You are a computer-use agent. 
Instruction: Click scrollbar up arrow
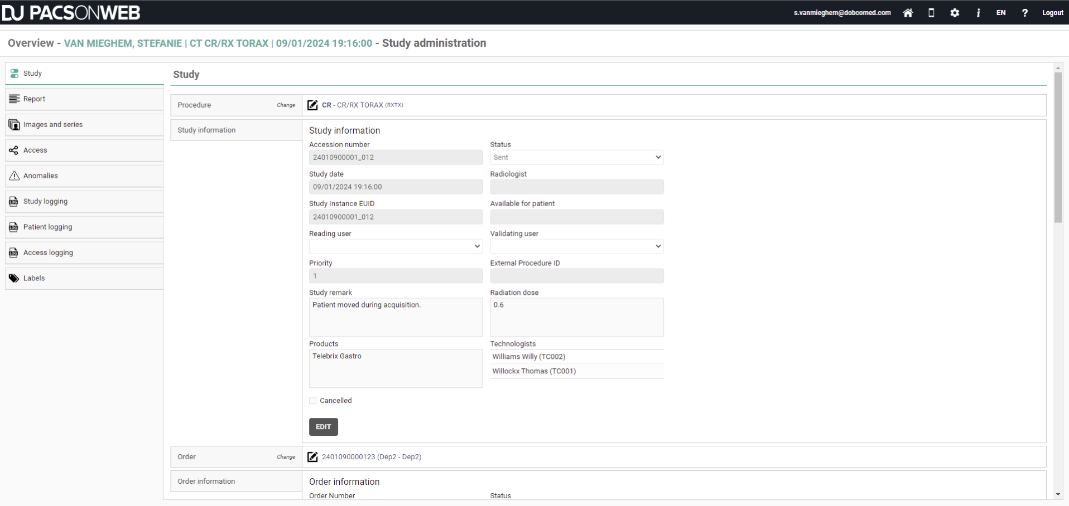tap(1058, 68)
